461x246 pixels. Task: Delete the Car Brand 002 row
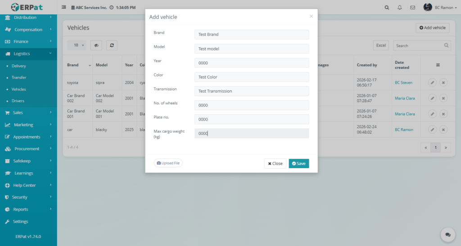click(443, 98)
